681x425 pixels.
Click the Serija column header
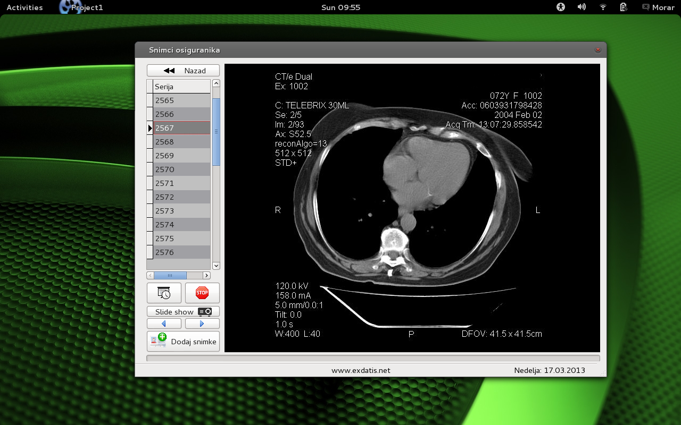[x=182, y=87]
